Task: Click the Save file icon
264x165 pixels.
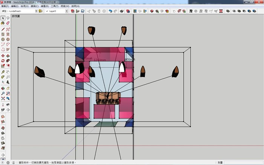Action: [x=82, y=11]
